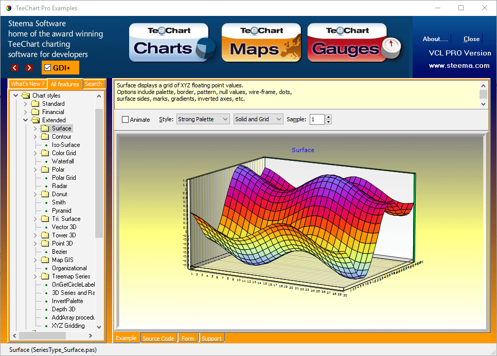
Task: Click the Sample number input field
Action: (317, 119)
